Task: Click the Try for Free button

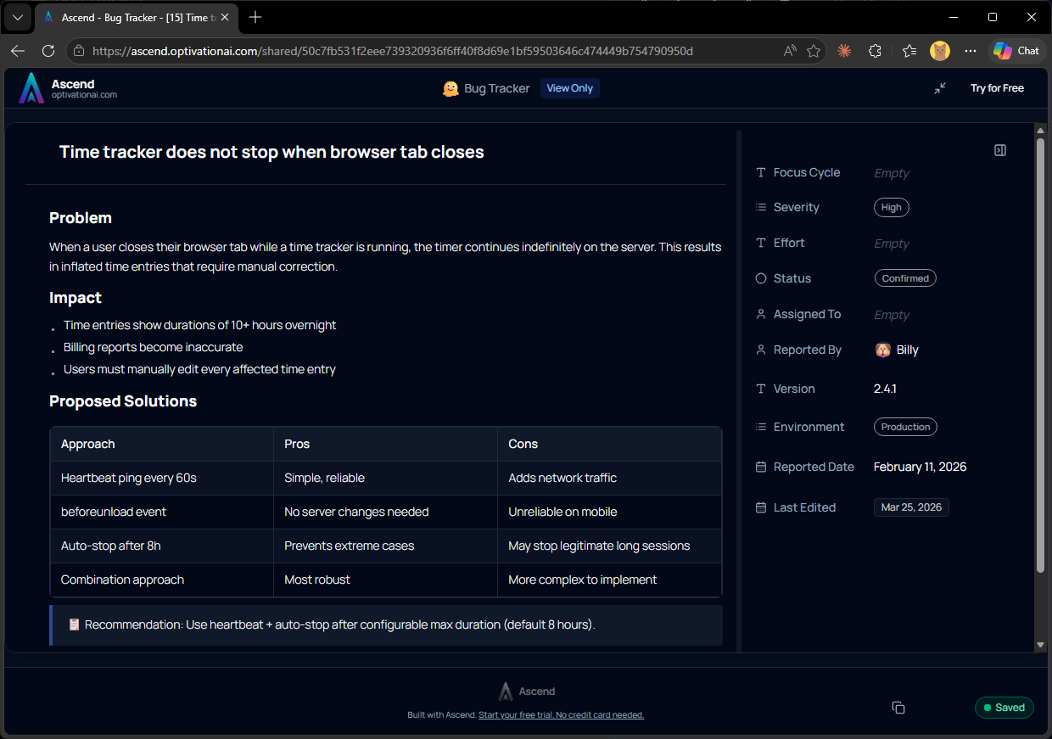Action: [x=997, y=88]
